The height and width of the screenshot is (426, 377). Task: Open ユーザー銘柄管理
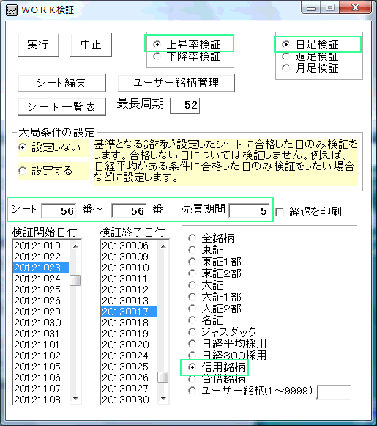pyautogui.click(x=176, y=83)
